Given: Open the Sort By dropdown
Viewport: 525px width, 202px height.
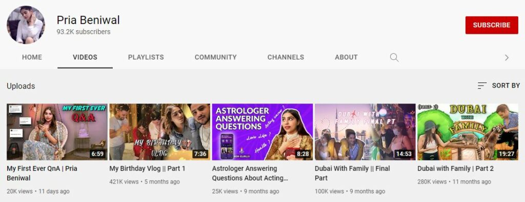Looking at the screenshot, I should pyautogui.click(x=498, y=86).
